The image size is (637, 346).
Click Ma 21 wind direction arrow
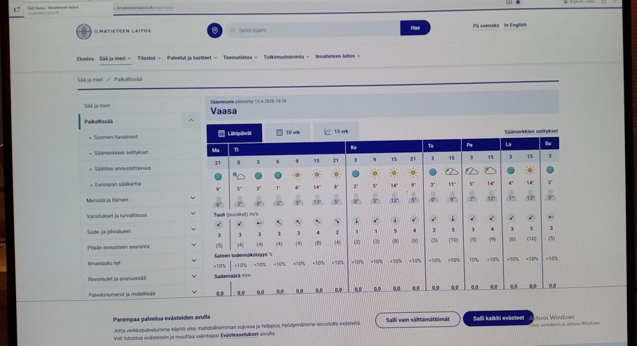click(x=219, y=224)
